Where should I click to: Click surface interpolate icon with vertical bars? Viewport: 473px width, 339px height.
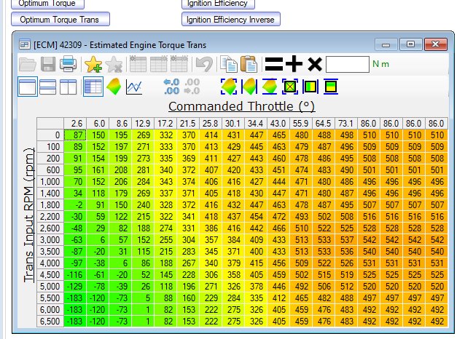249,87
